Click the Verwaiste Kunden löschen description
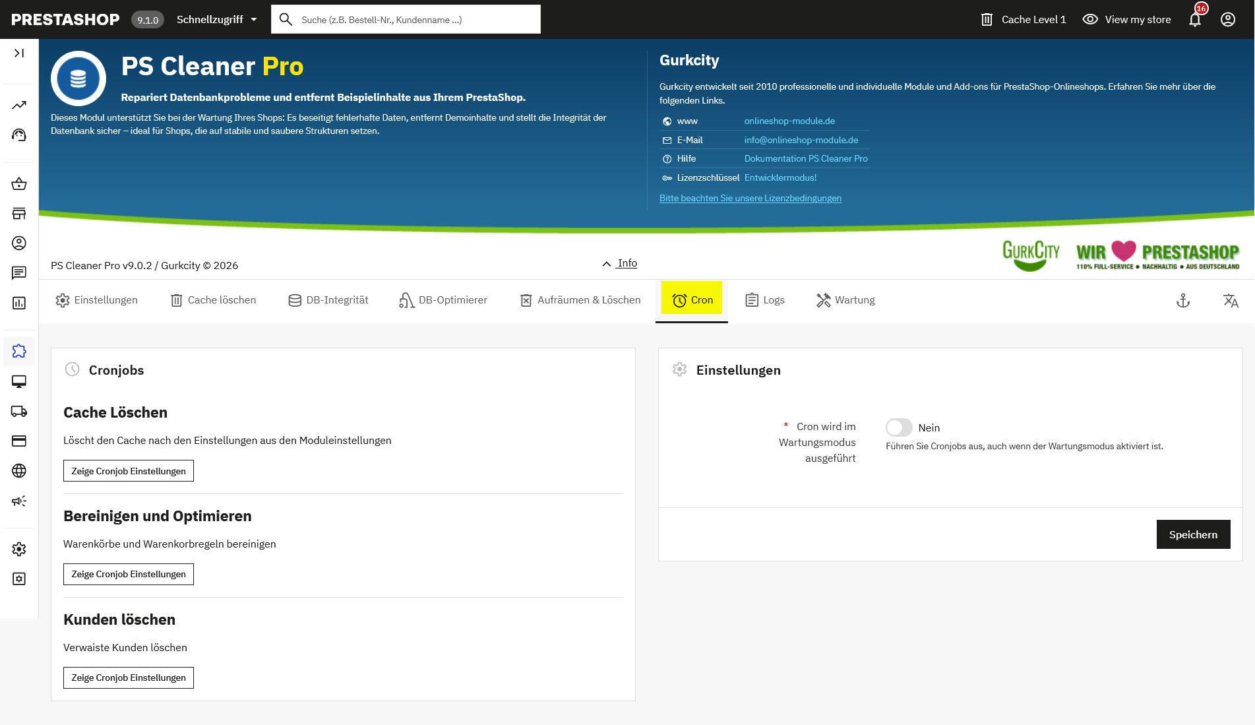Image resolution: width=1255 pixels, height=725 pixels. (125, 648)
